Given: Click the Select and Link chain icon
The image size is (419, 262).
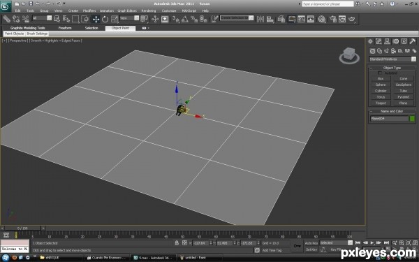Looking at the screenshot, I should [x=7, y=19].
